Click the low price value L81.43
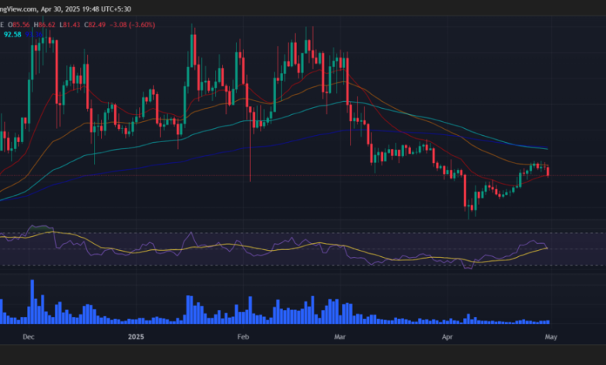The height and width of the screenshot is (365, 606). click(70, 25)
